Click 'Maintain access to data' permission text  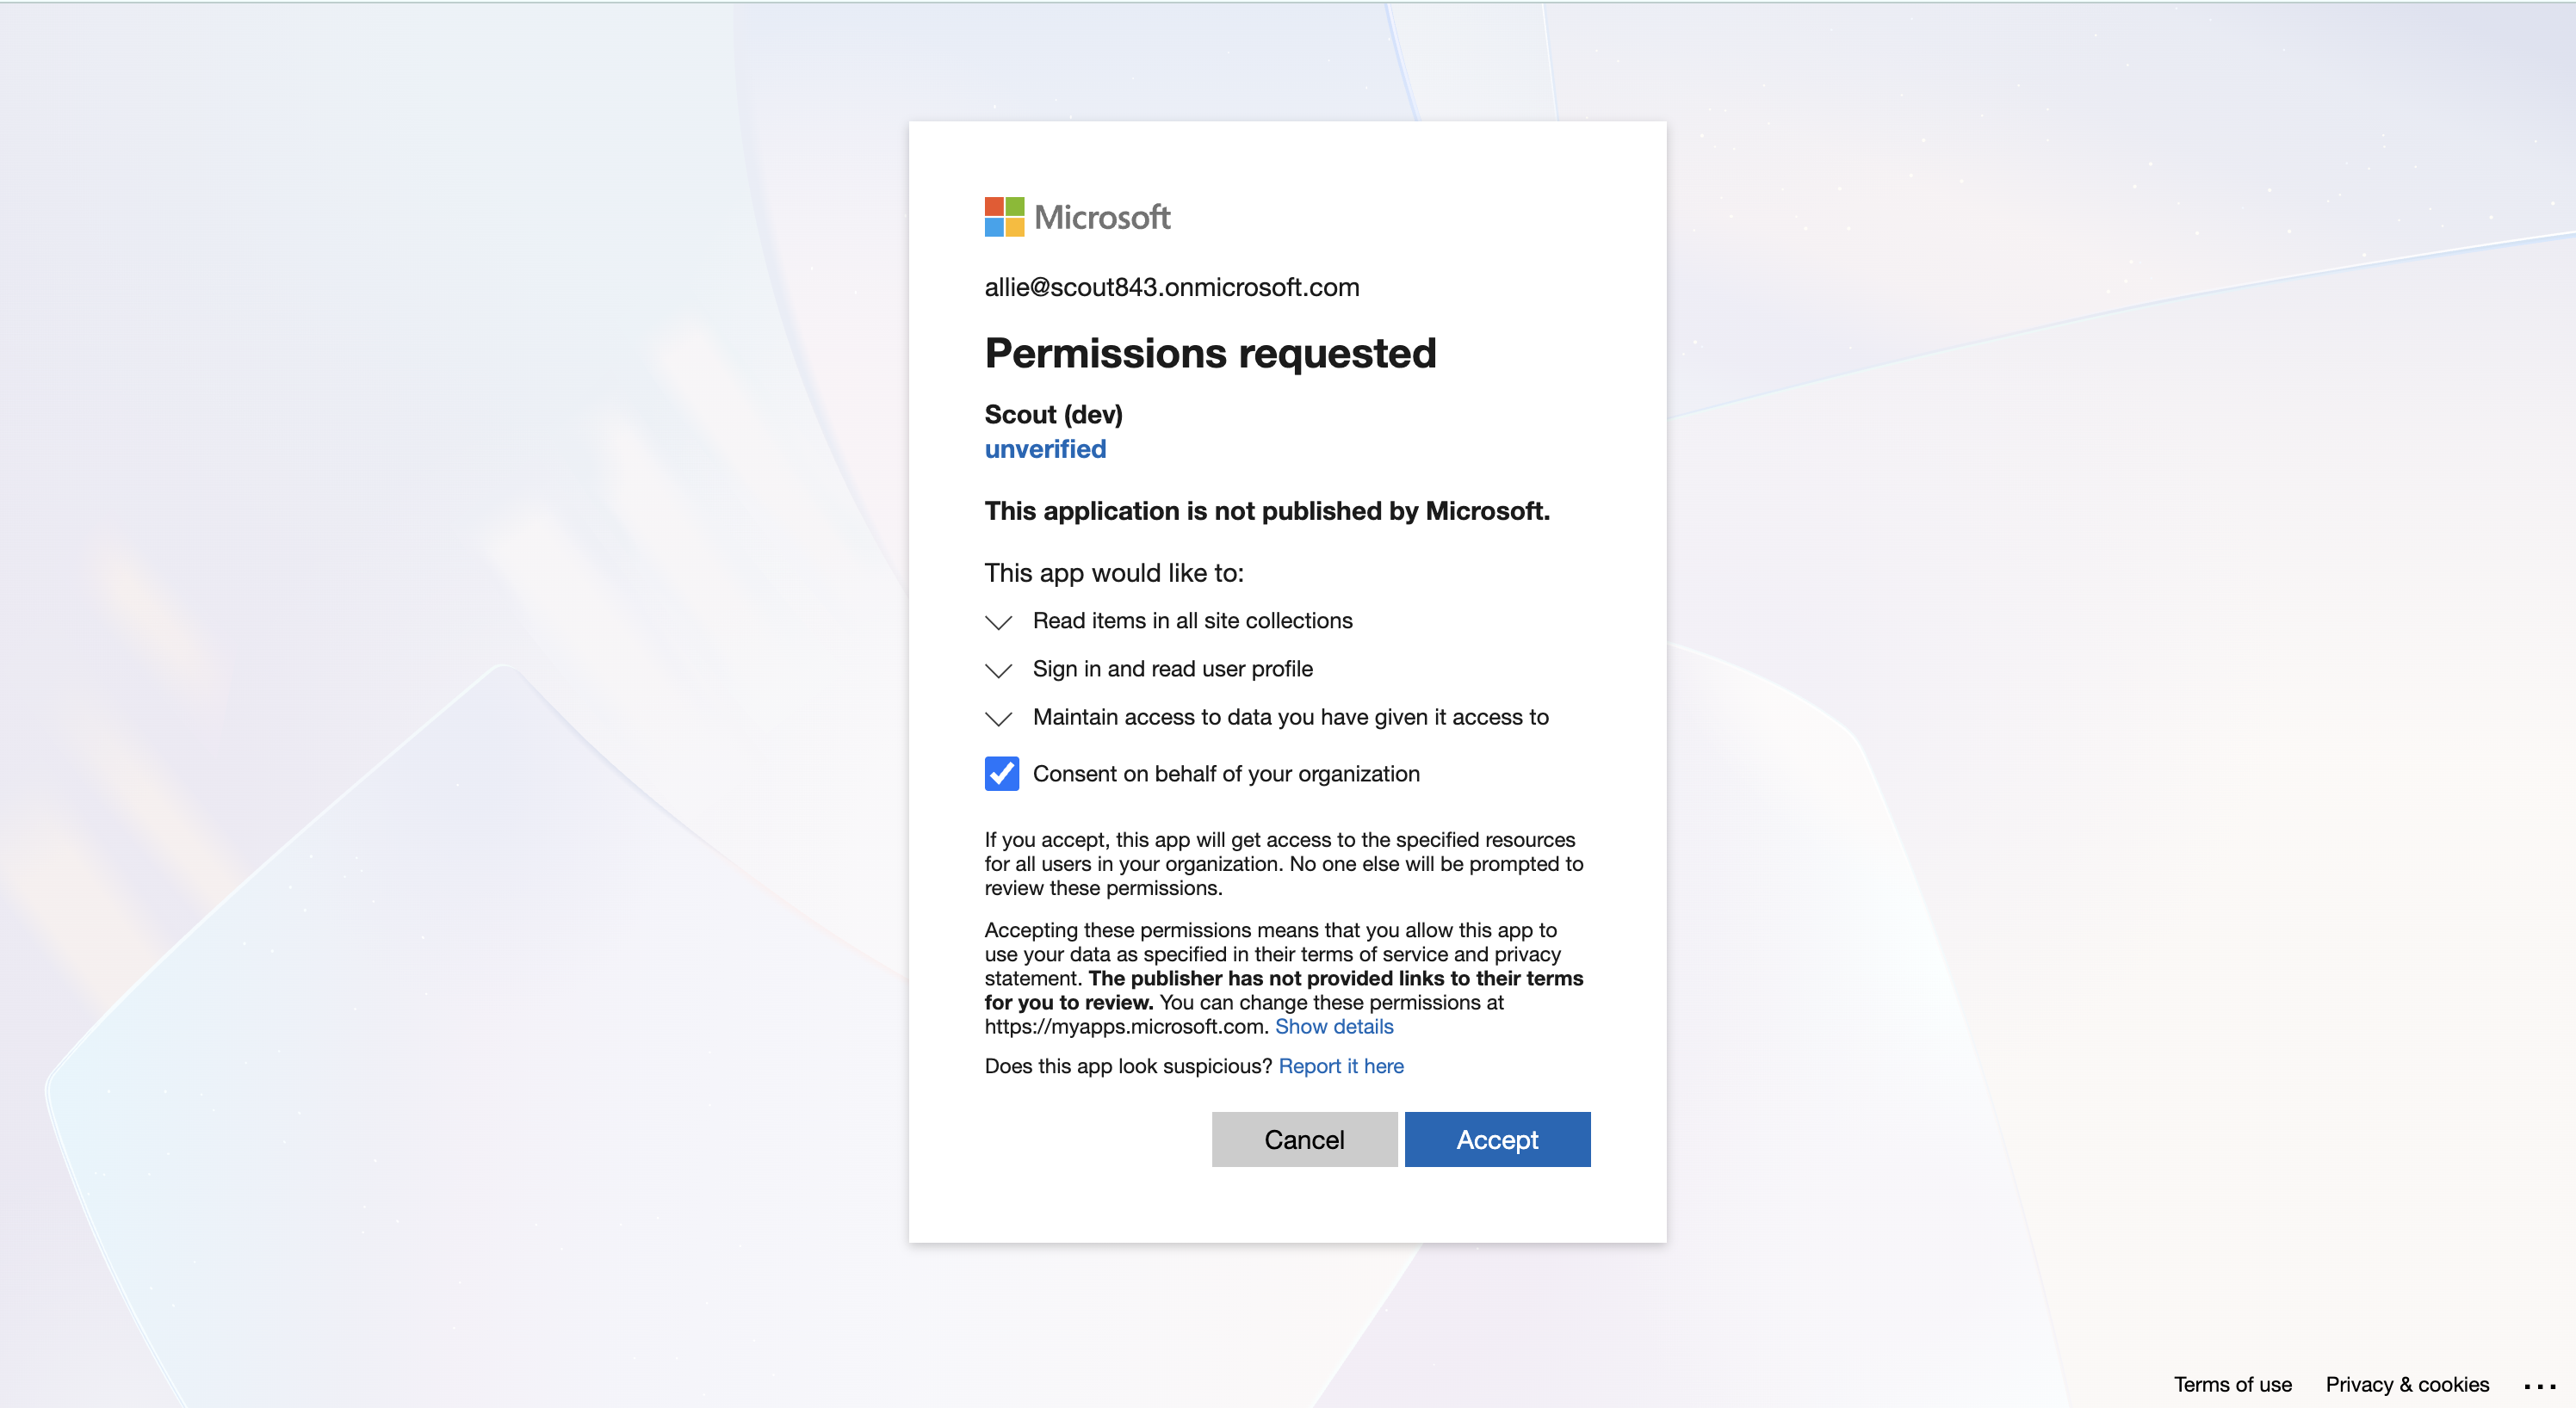coord(1290,717)
